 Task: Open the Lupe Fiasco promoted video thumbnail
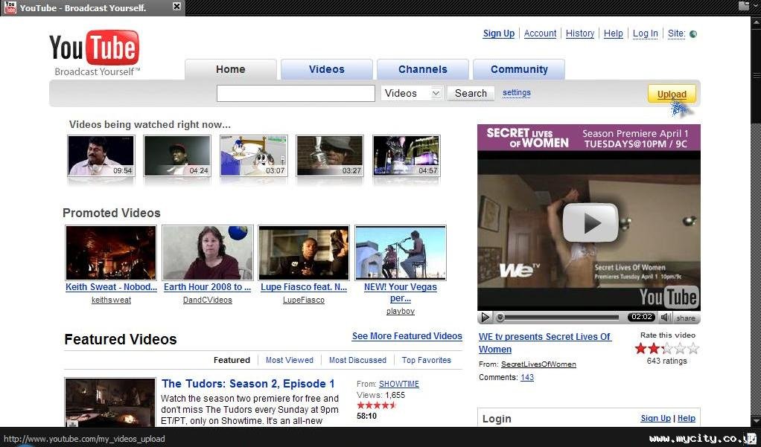[x=304, y=253]
